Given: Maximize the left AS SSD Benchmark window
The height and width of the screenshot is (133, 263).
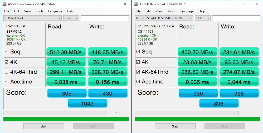Looking at the screenshot, I should (x=113, y=4).
